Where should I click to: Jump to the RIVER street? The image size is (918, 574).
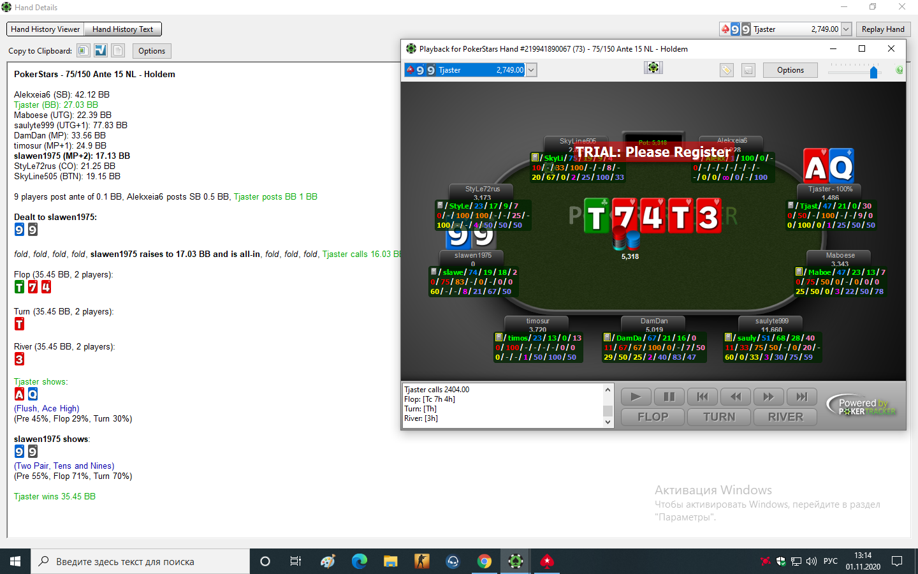[x=785, y=417]
